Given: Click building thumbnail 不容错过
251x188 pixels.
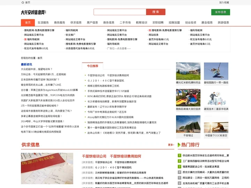Looking at the screenshot, I should (x=188, y=124).
